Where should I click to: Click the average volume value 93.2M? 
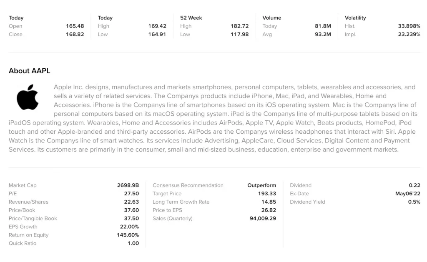pyautogui.click(x=323, y=35)
